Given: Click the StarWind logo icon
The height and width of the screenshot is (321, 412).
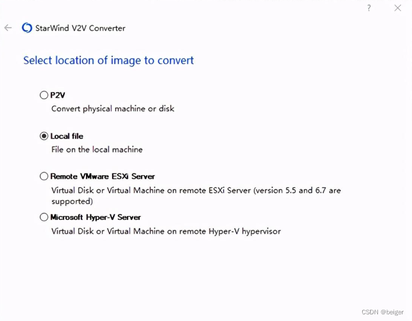Looking at the screenshot, I should (x=27, y=28).
